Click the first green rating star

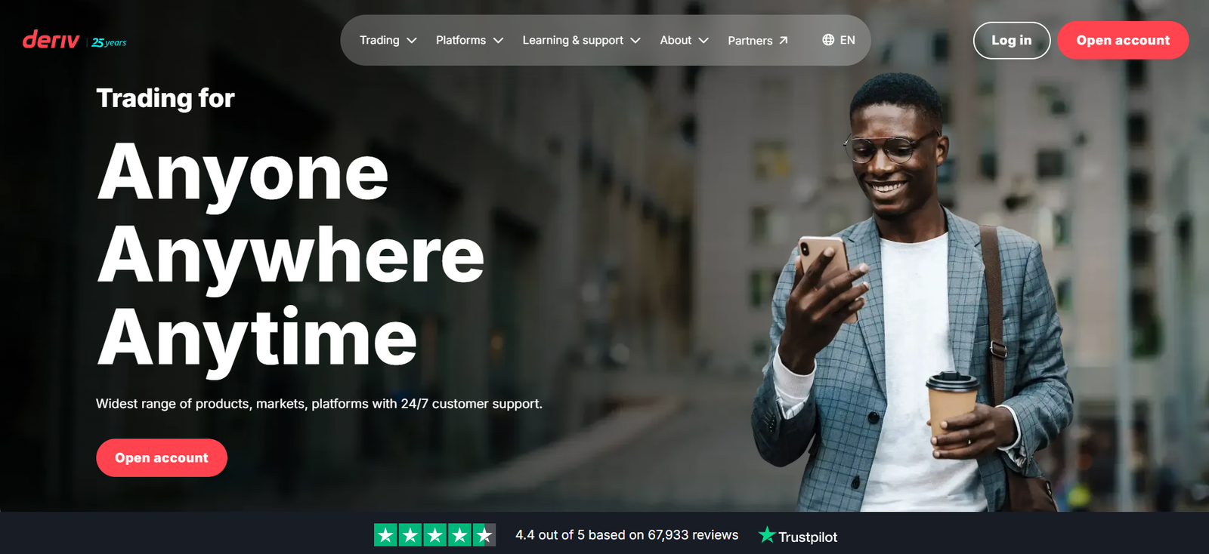(385, 535)
